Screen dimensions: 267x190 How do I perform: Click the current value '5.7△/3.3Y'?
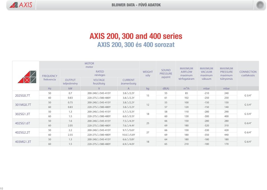(129, 112)
